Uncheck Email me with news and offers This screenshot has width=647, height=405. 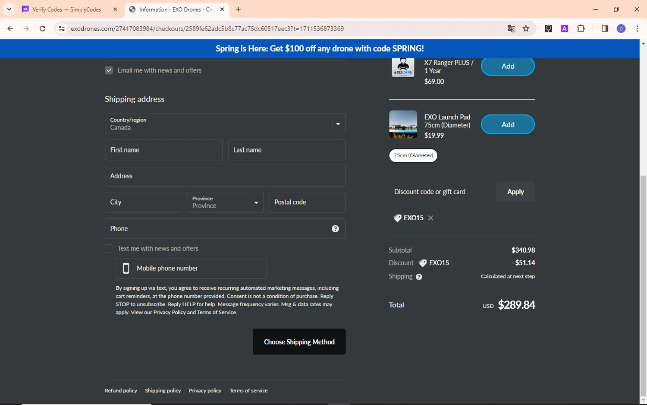pos(109,70)
